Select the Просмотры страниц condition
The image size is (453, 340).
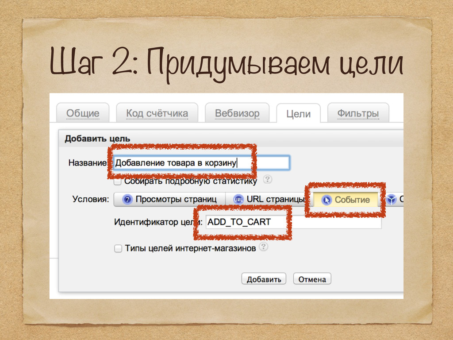tap(169, 199)
